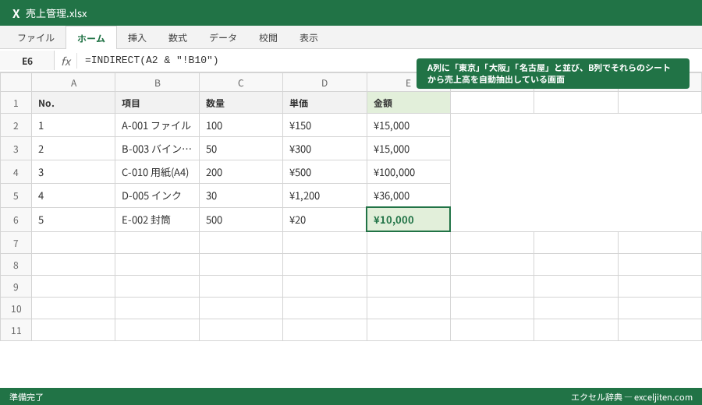Click the 数量 header cell
The height and width of the screenshot is (405, 702).
241,103
